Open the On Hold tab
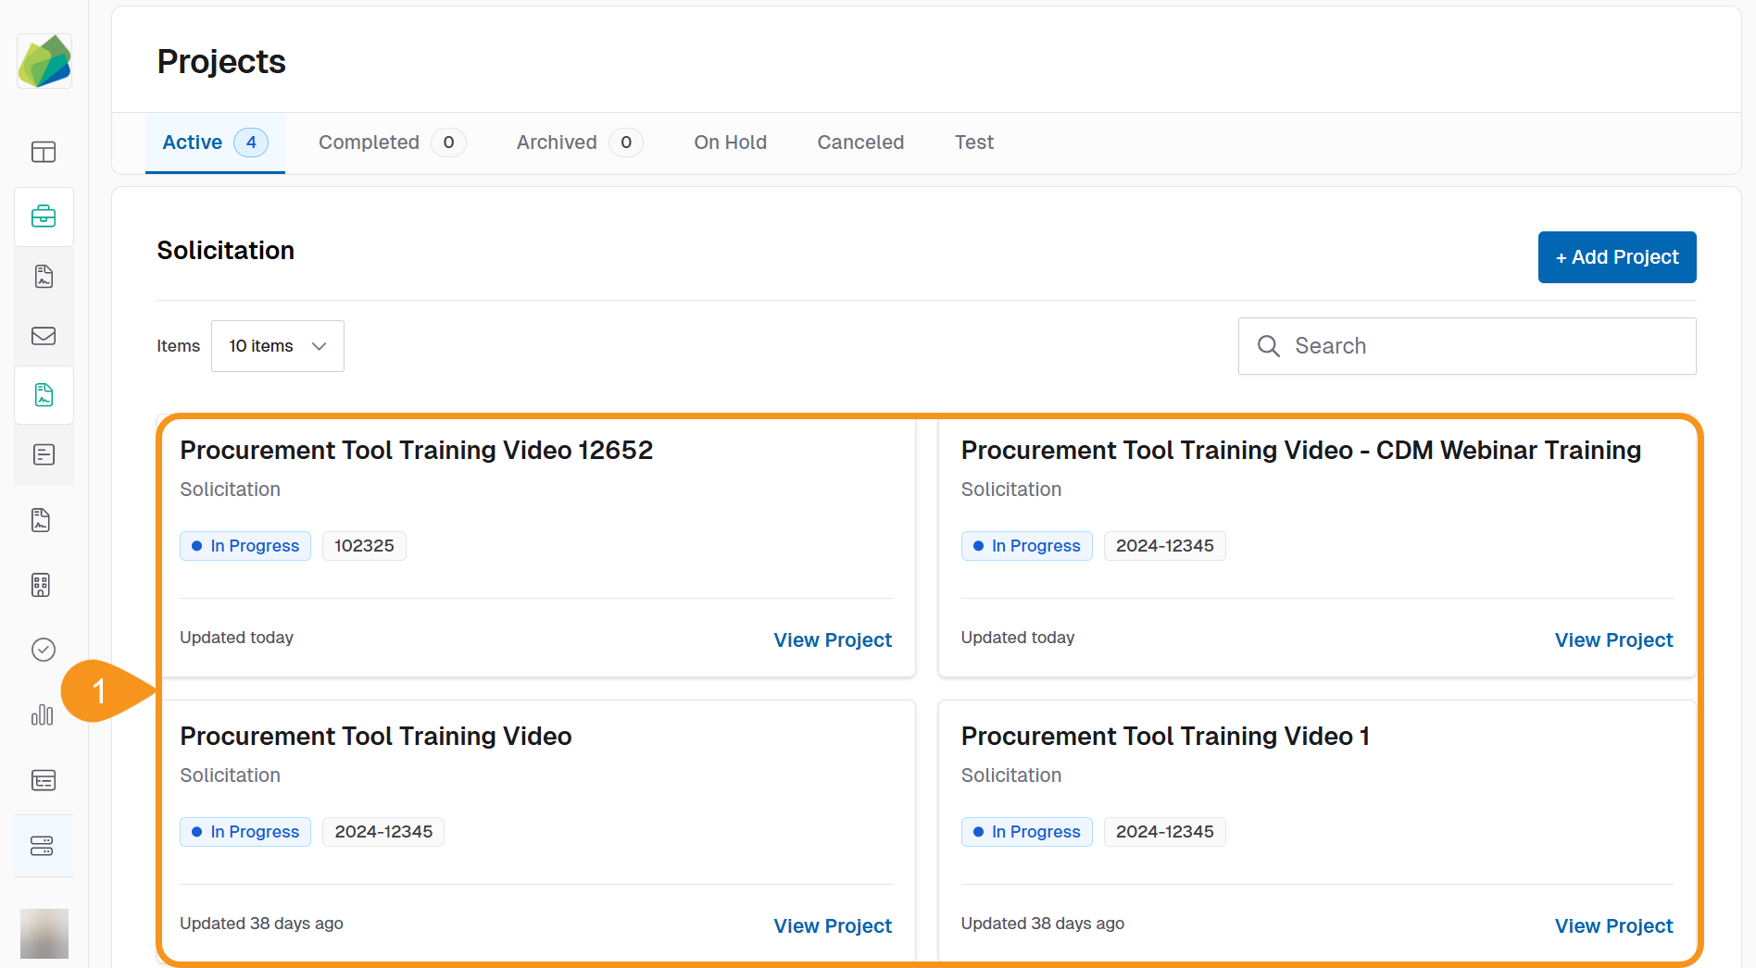This screenshot has width=1756, height=968. click(730, 143)
